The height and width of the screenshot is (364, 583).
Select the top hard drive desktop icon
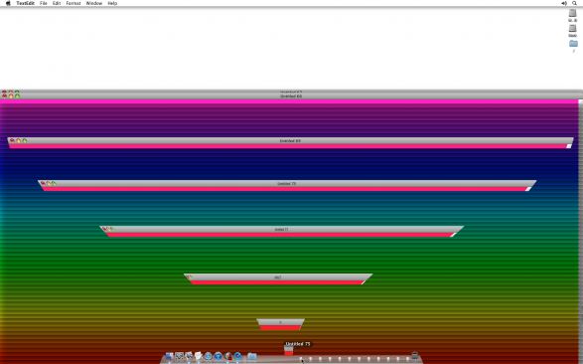(573, 13)
